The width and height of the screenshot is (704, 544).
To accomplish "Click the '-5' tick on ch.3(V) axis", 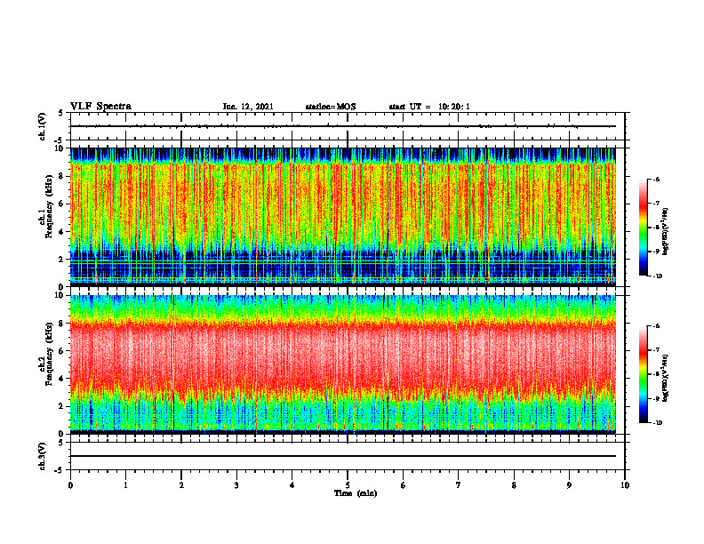I will (x=60, y=470).
